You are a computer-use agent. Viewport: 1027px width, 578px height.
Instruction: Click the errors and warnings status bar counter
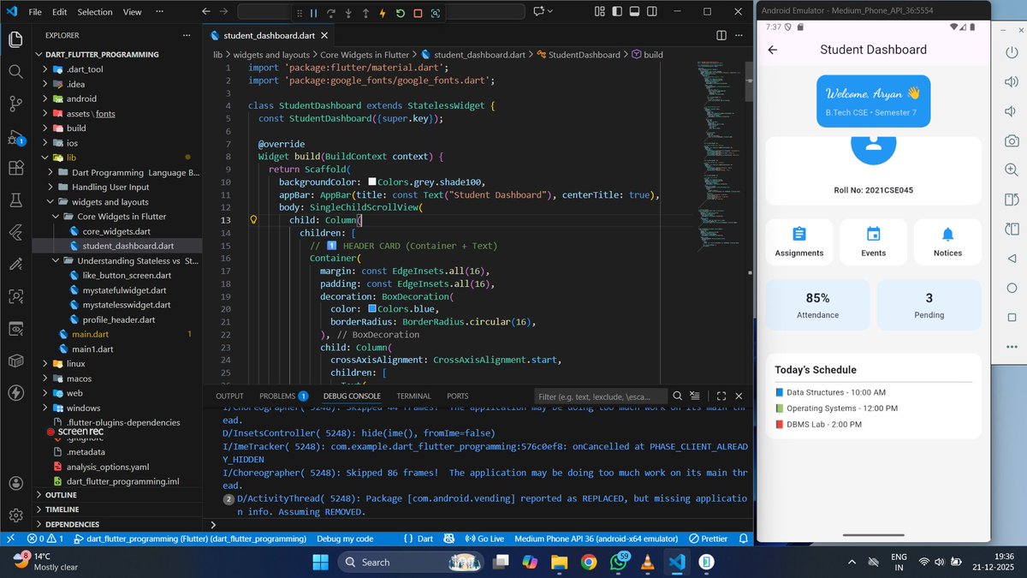click(45, 539)
